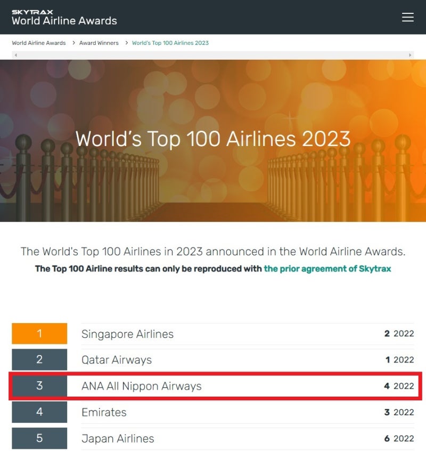This screenshot has height=451, width=426.
Task: Select the rank 5 badge next to Japan Airlines
Action: pos(39,438)
